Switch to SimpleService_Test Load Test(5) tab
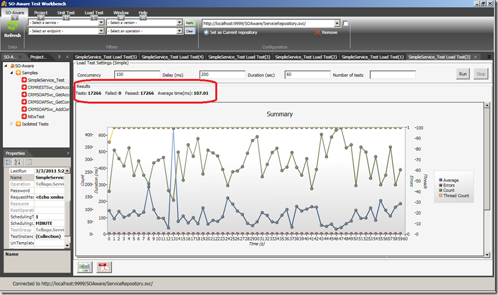 (106, 57)
